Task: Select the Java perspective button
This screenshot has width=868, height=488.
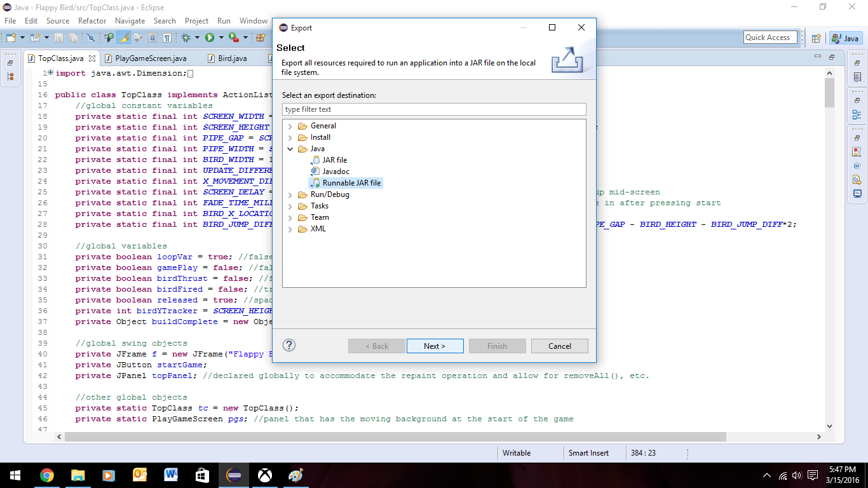Action: click(846, 38)
